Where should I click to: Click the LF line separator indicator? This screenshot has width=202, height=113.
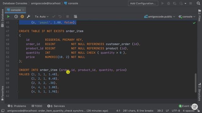pyautogui.click(x=167, y=111)
